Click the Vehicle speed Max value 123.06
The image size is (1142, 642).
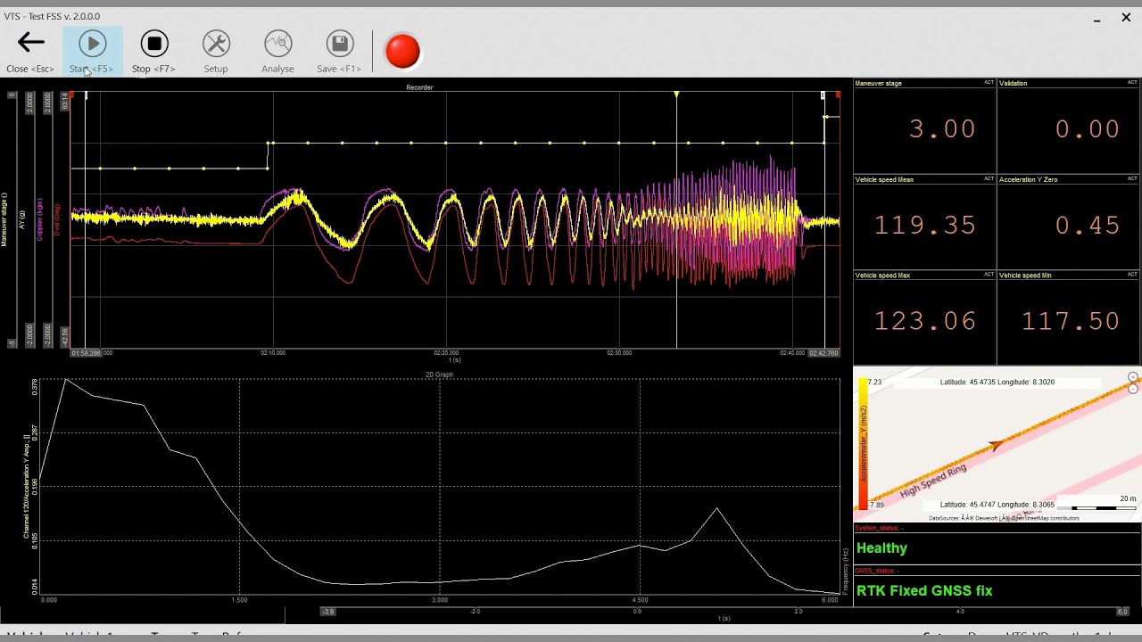925,321
